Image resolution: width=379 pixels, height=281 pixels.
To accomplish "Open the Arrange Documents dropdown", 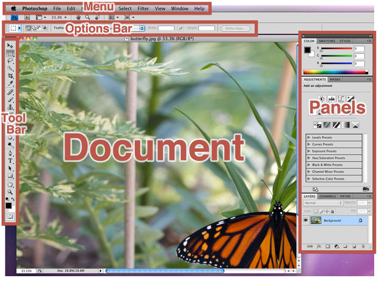I will 113,17.
